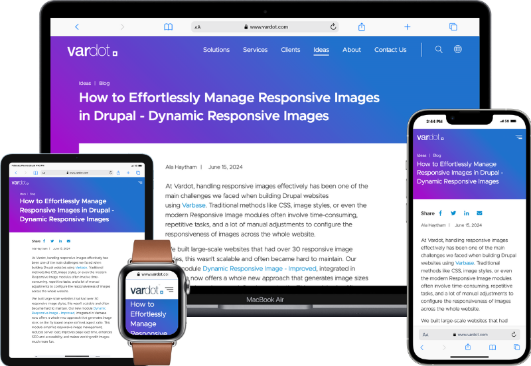Open bookmarks icon in MacBook Safari
The image size is (531, 366).
click(x=169, y=27)
